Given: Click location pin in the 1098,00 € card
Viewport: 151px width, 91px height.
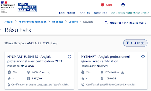Looking at the screenshot, I should [x=102, y=72].
